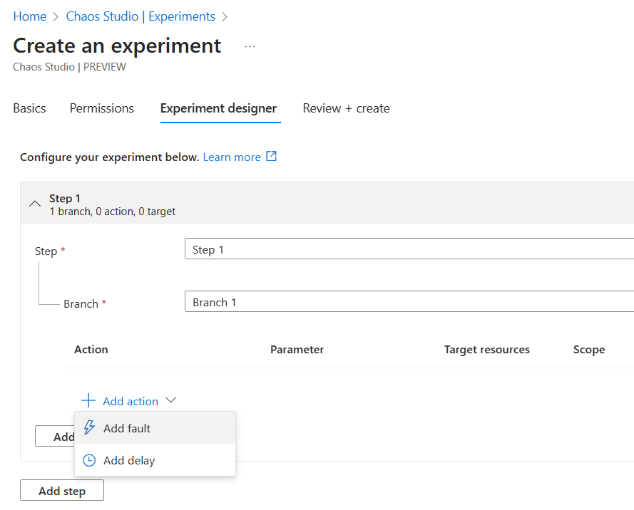Open the Permissions tab

click(102, 108)
